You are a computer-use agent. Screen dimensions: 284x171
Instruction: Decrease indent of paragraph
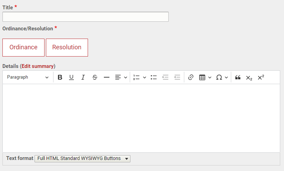(x=177, y=77)
